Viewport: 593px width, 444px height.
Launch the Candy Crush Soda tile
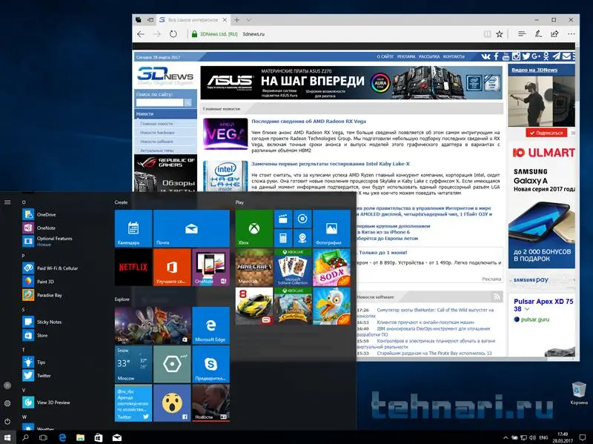pos(331,268)
